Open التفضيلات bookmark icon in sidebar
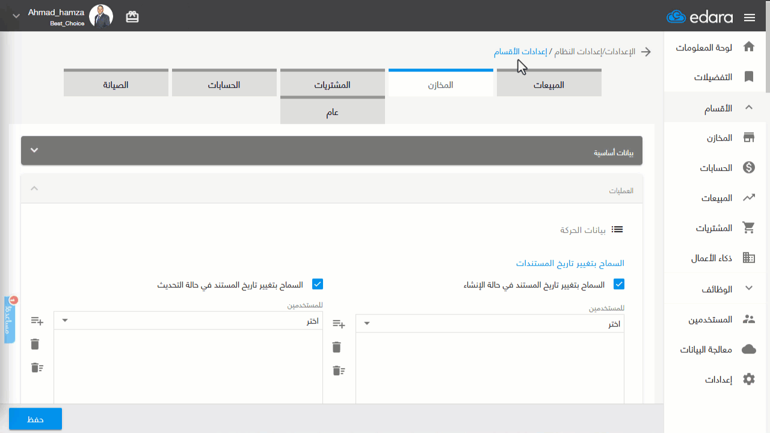Viewport: 770px width, 433px height. coord(749,77)
